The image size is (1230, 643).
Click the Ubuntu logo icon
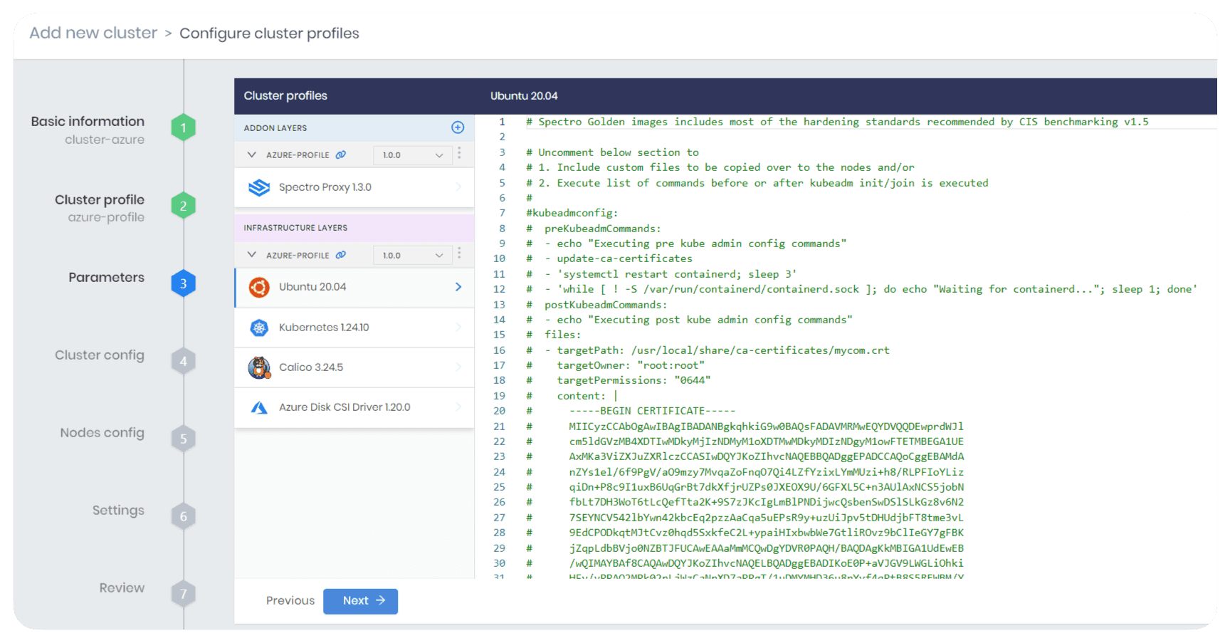click(259, 288)
